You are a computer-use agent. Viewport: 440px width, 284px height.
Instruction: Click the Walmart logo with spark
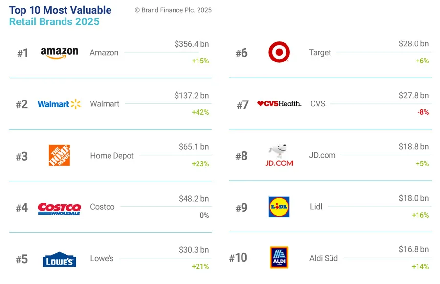click(x=59, y=104)
